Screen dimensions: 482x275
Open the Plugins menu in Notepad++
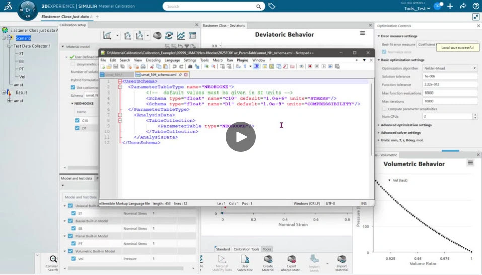pos(243,60)
